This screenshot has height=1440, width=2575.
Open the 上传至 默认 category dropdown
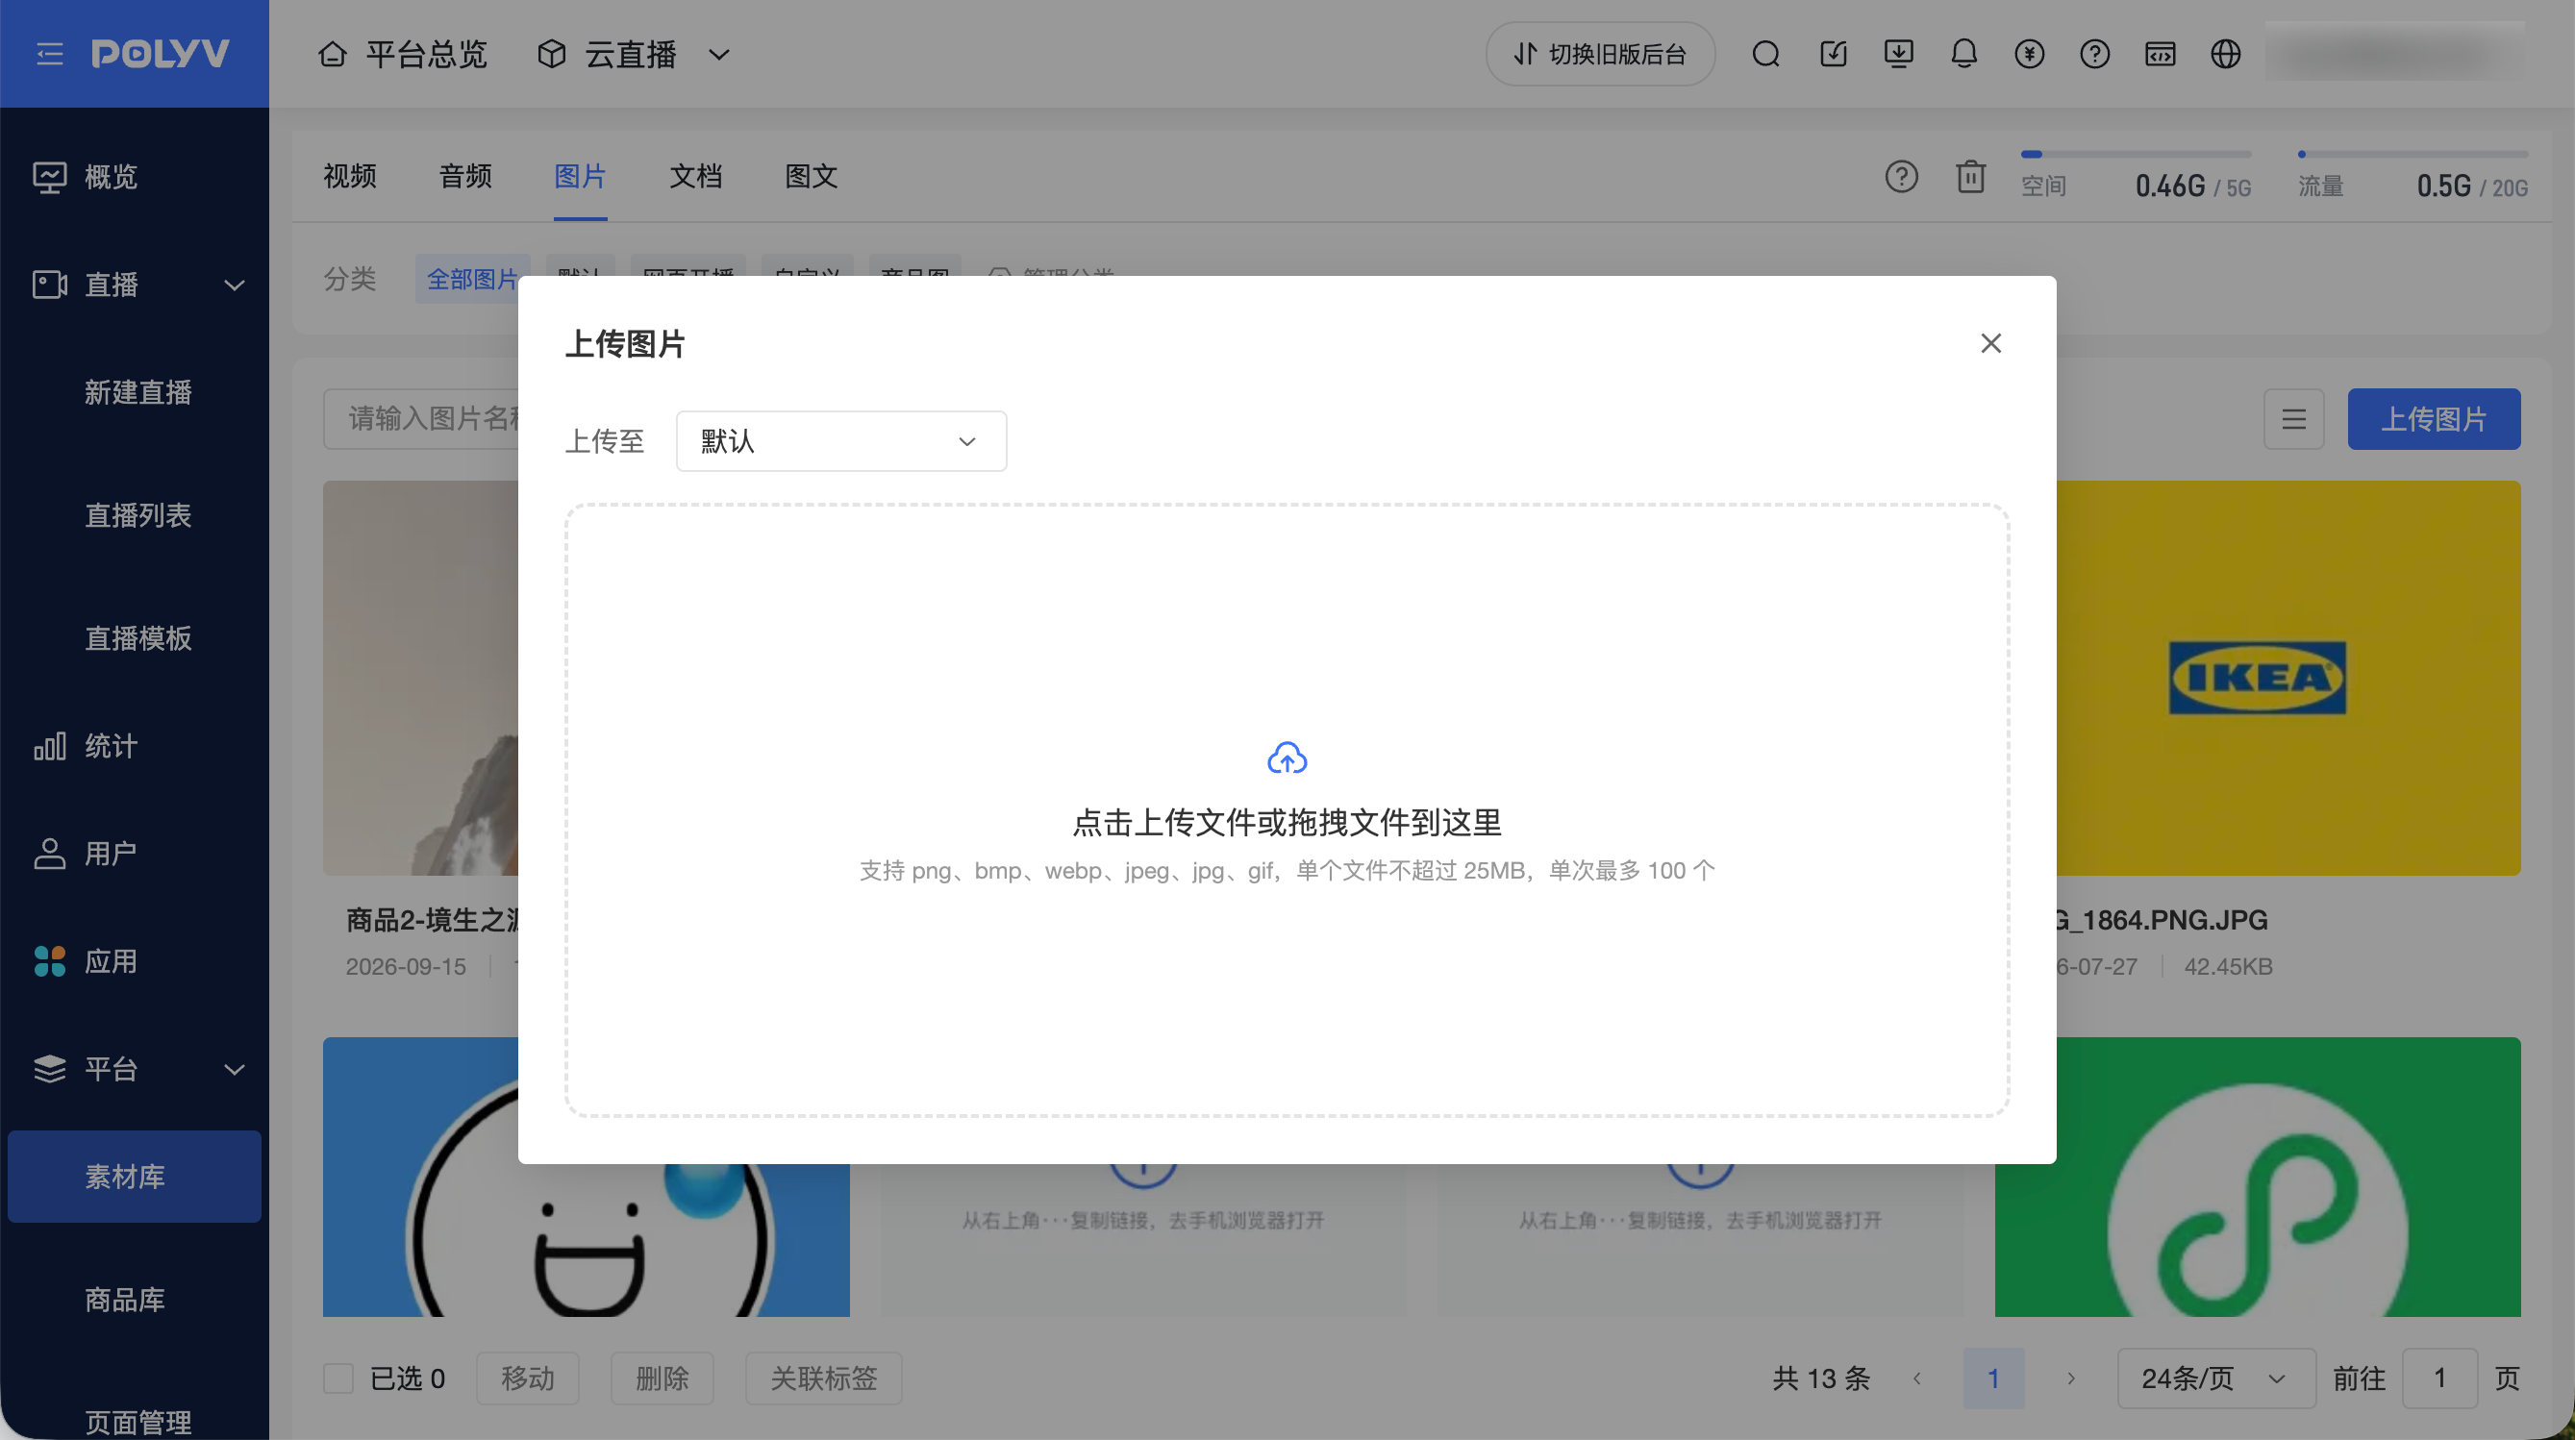pos(841,440)
